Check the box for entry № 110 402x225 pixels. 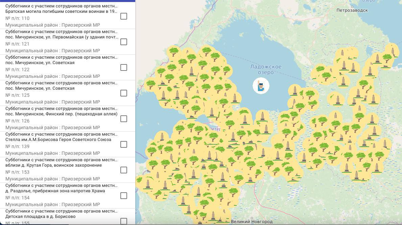(124, 16)
